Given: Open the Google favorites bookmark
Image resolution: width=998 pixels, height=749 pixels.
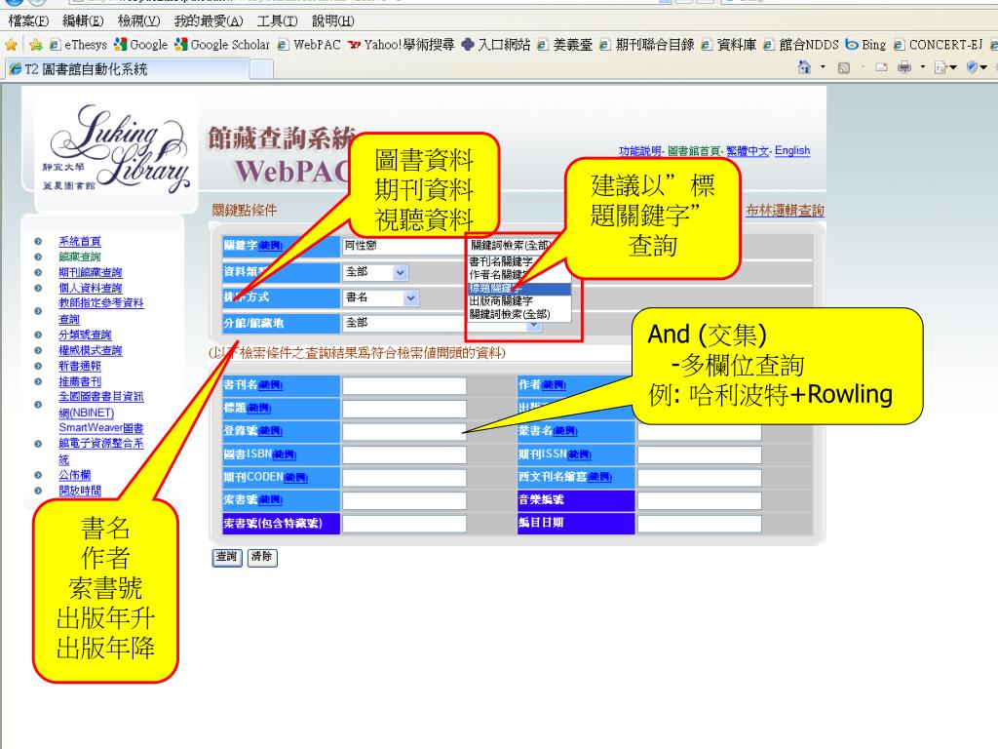Looking at the screenshot, I should point(140,45).
